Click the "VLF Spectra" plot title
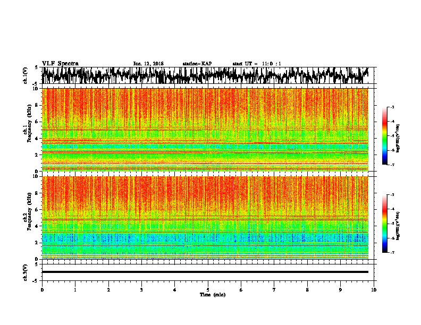The width and height of the screenshot is (421, 325). (x=60, y=64)
